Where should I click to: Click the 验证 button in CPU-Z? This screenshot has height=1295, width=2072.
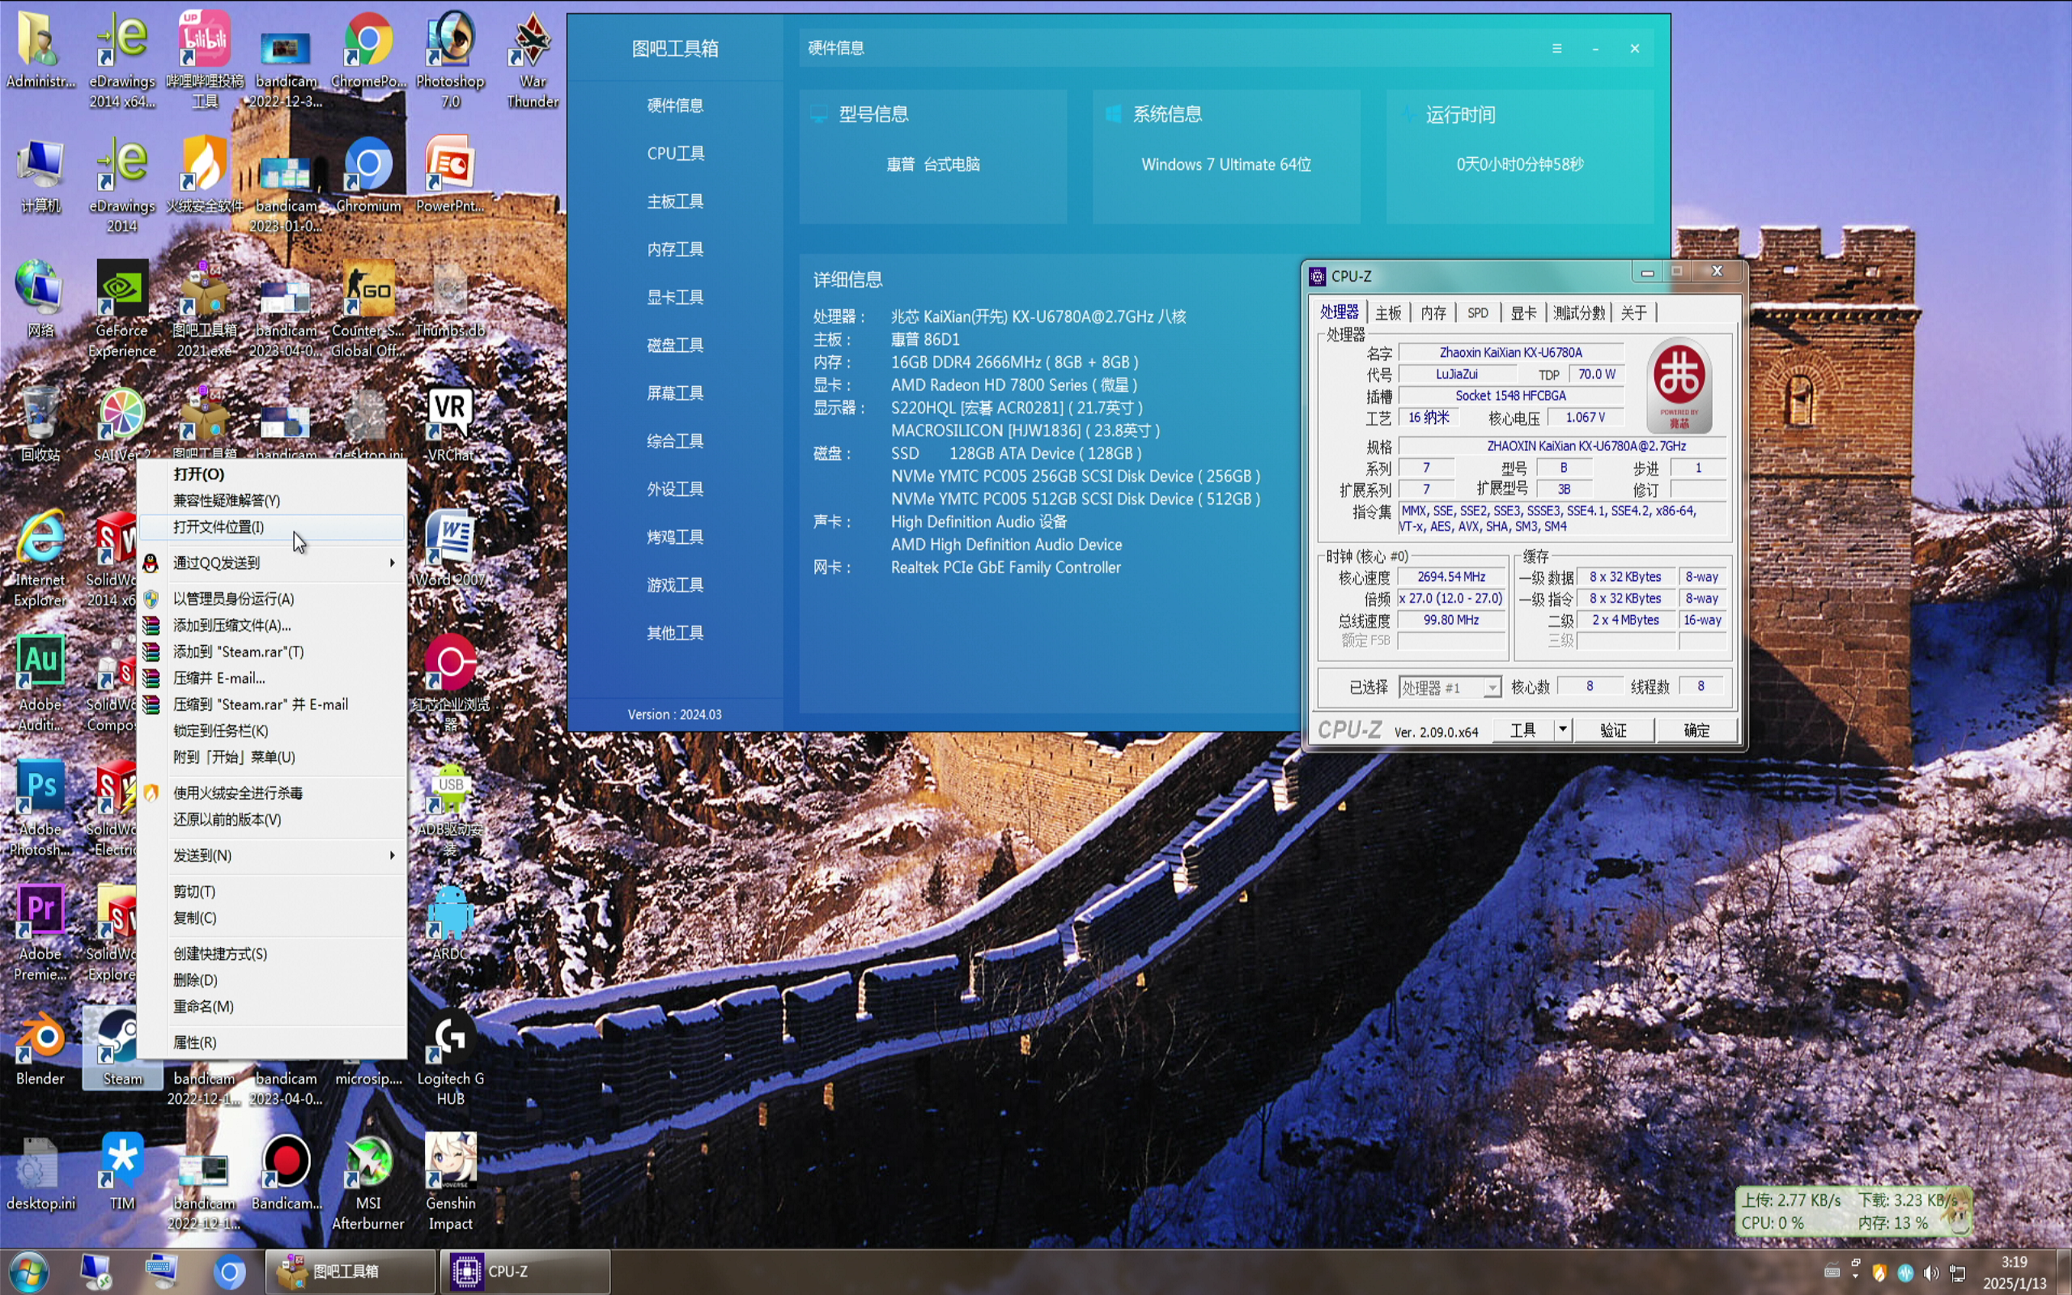(1613, 730)
